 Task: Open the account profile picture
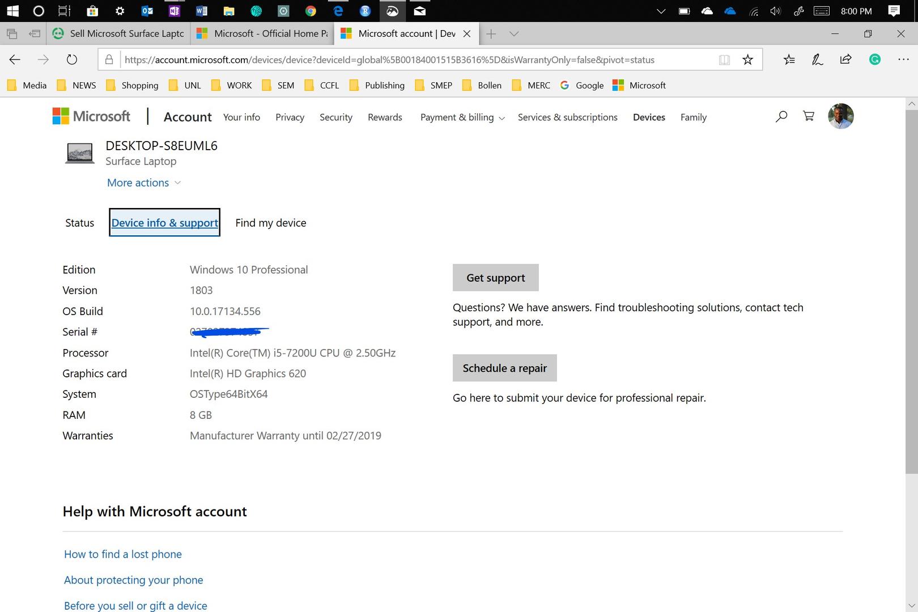tap(841, 116)
